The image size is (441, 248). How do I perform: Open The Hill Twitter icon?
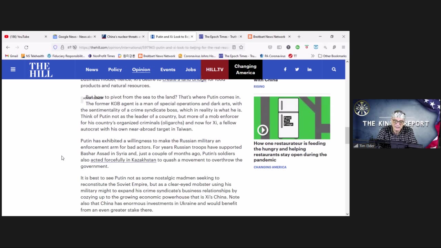tap(297, 69)
